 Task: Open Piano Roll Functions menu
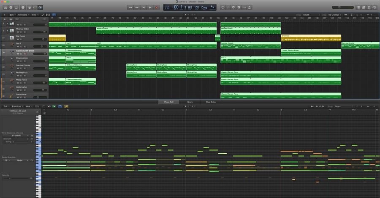click(x=17, y=106)
